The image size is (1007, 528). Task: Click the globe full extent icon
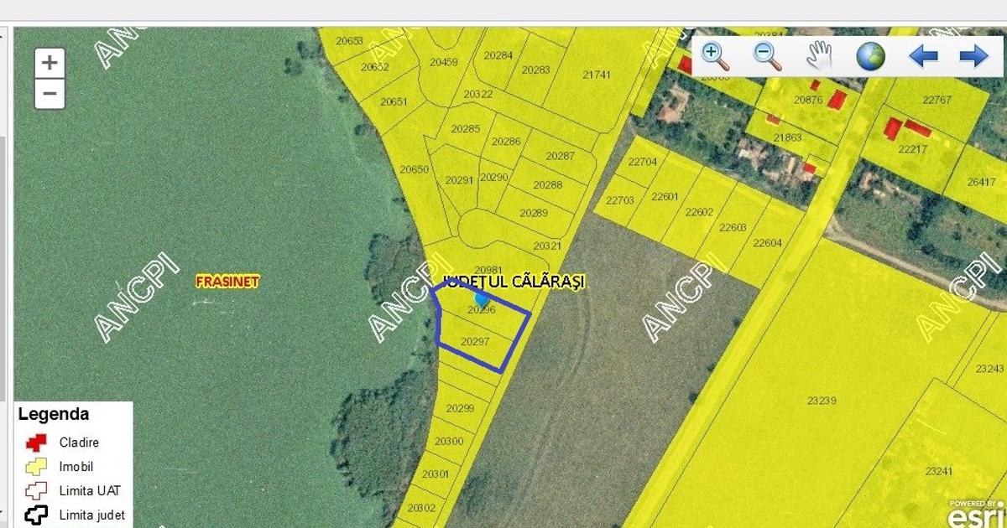[x=870, y=56]
